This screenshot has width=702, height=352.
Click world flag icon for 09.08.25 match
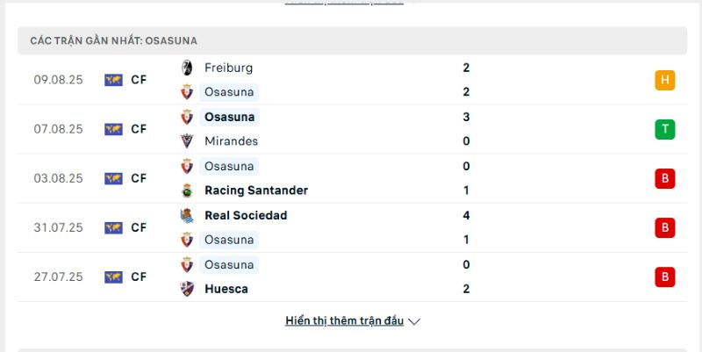(113, 80)
